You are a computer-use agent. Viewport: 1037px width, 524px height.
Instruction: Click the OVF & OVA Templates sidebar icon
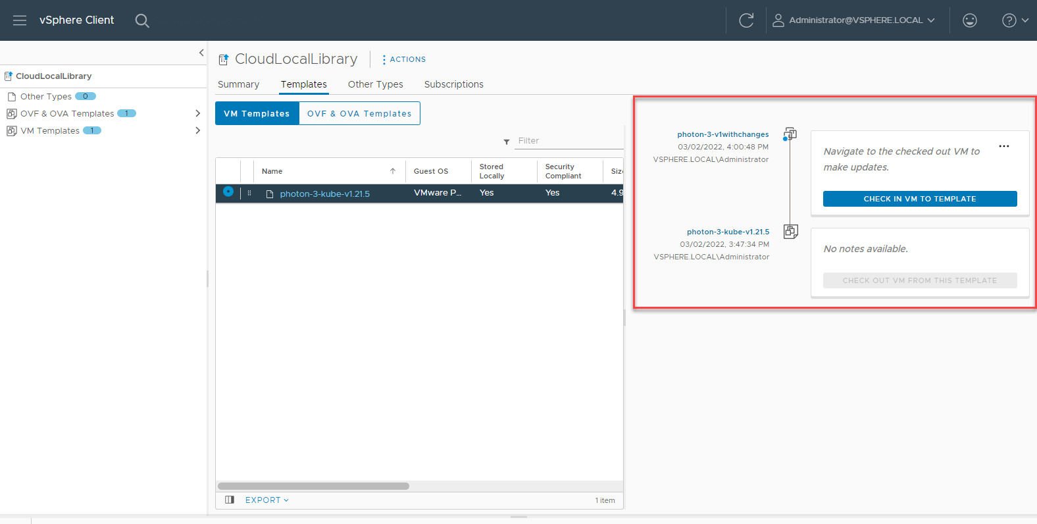click(11, 114)
